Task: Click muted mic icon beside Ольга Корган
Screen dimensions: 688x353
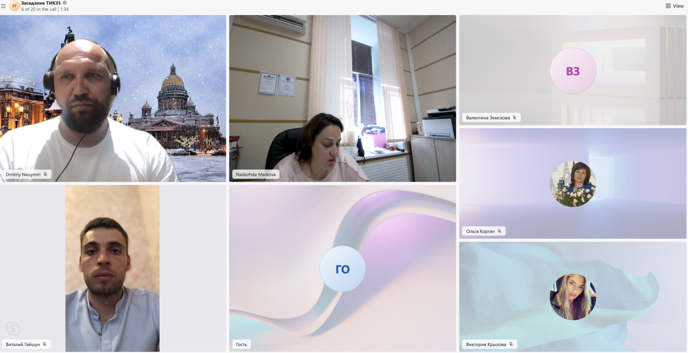Action: click(499, 231)
